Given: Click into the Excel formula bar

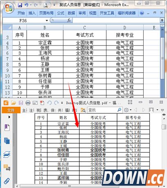Looking at the screenshot, I should [x=116, y=21].
